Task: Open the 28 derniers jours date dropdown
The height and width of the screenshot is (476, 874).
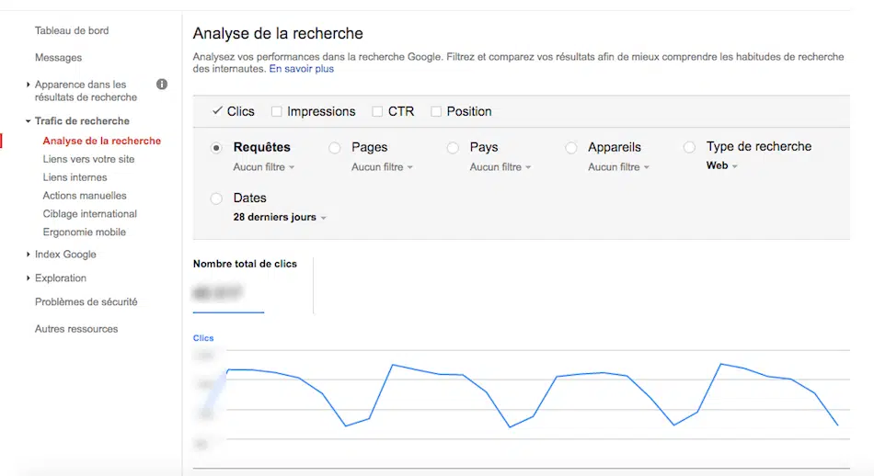Action: pyautogui.click(x=280, y=218)
